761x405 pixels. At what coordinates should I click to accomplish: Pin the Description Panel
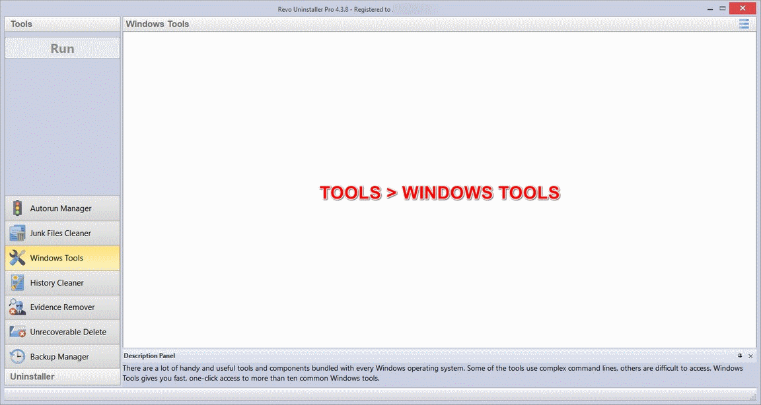pyautogui.click(x=740, y=356)
